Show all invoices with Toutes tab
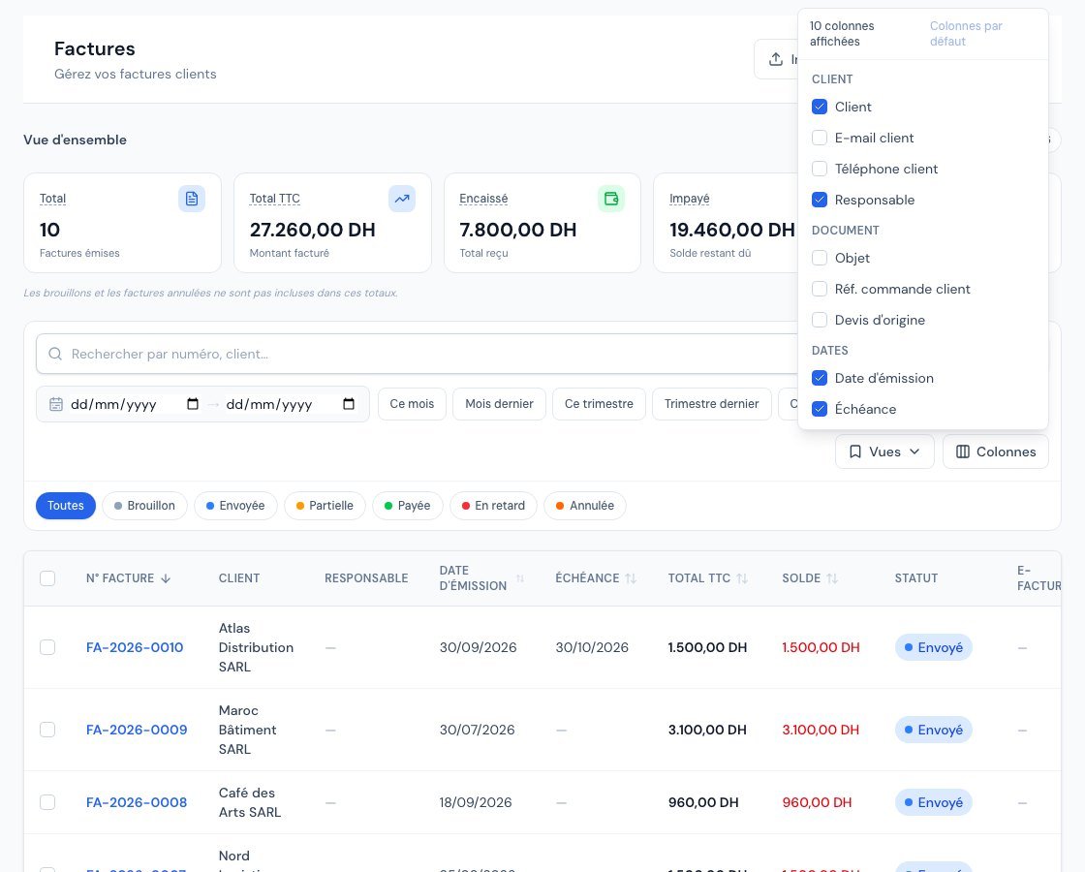 [66, 506]
